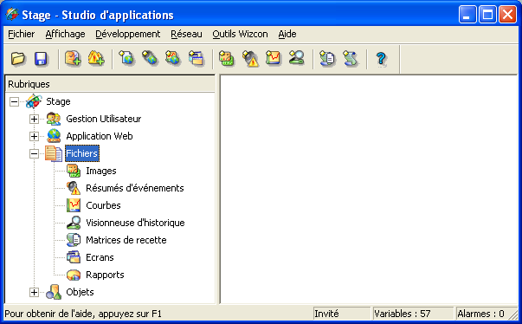Click the bell with globe toolbar icon
The image size is (522, 324).
point(150,58)
